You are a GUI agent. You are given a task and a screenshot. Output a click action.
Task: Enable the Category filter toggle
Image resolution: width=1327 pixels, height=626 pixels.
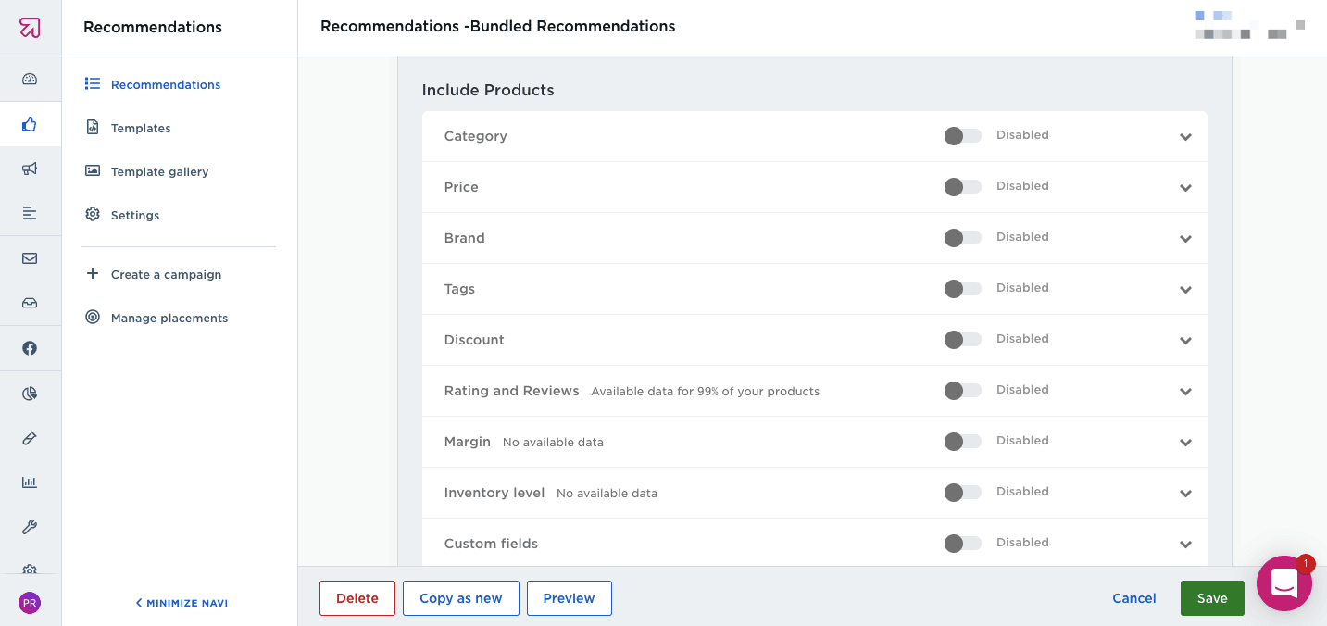click(x=962, y=136)
